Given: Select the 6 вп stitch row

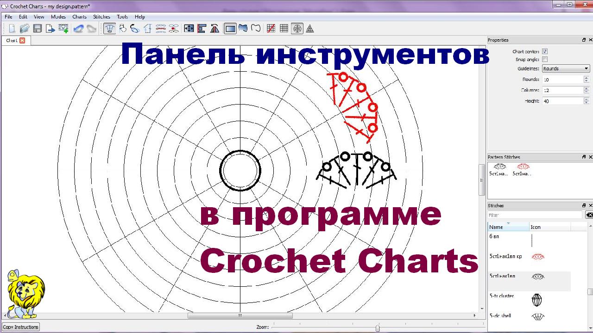Looking at the screenshot, I should pos(530,241).
